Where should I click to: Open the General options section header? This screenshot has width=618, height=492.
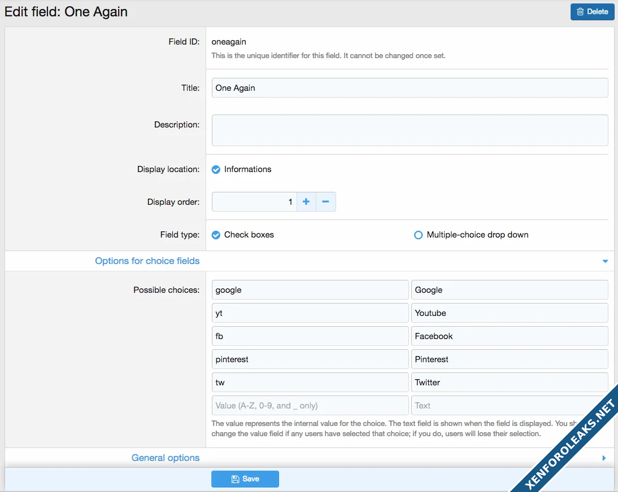tap(166, 458)
